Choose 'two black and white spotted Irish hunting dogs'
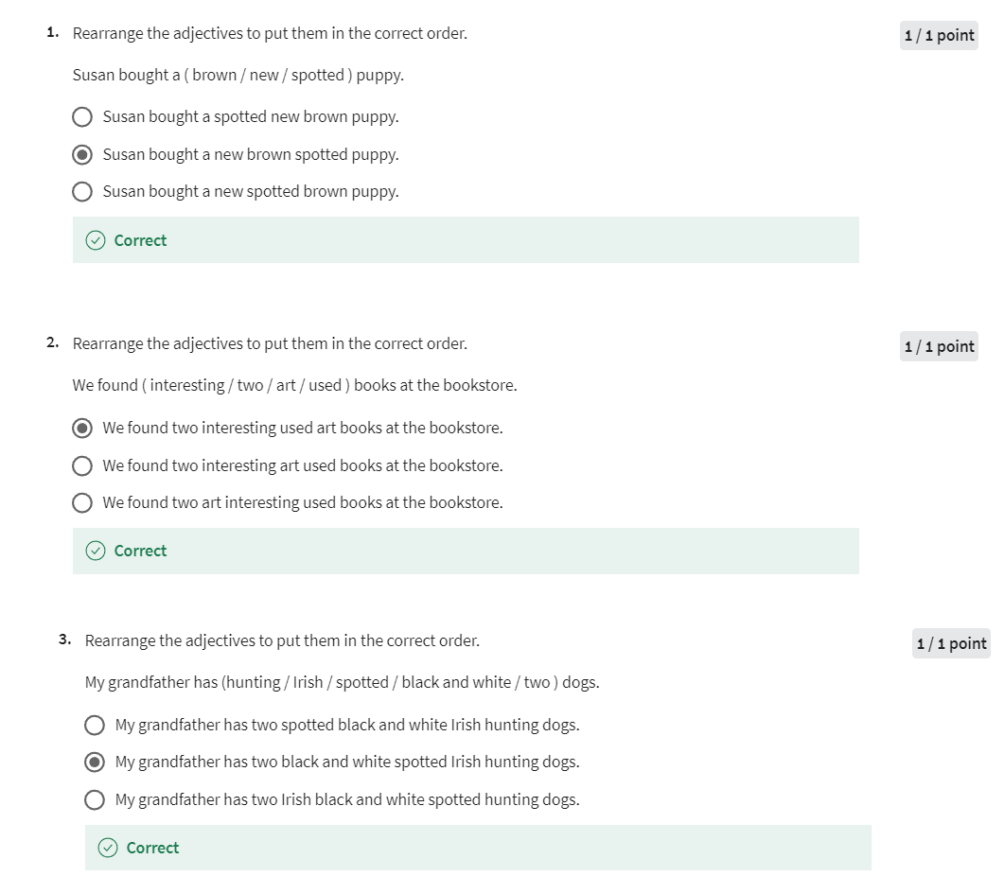This screenshot has height=894, width=1004. coord(94,763)
